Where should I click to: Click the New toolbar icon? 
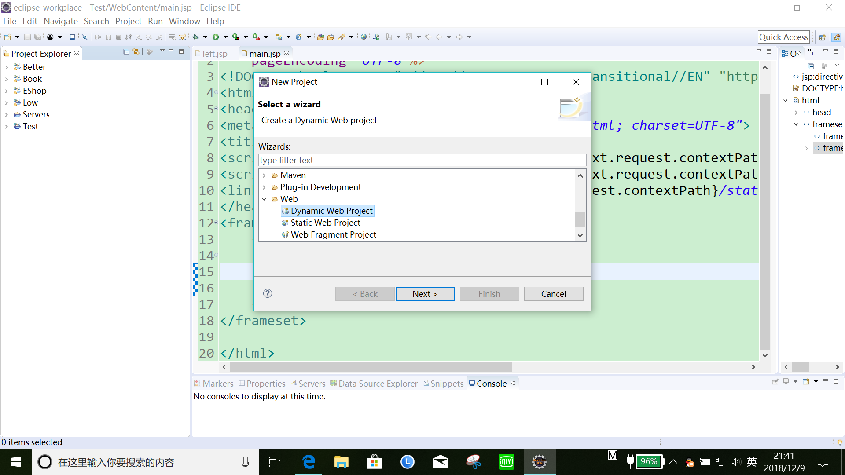(7, 37)
